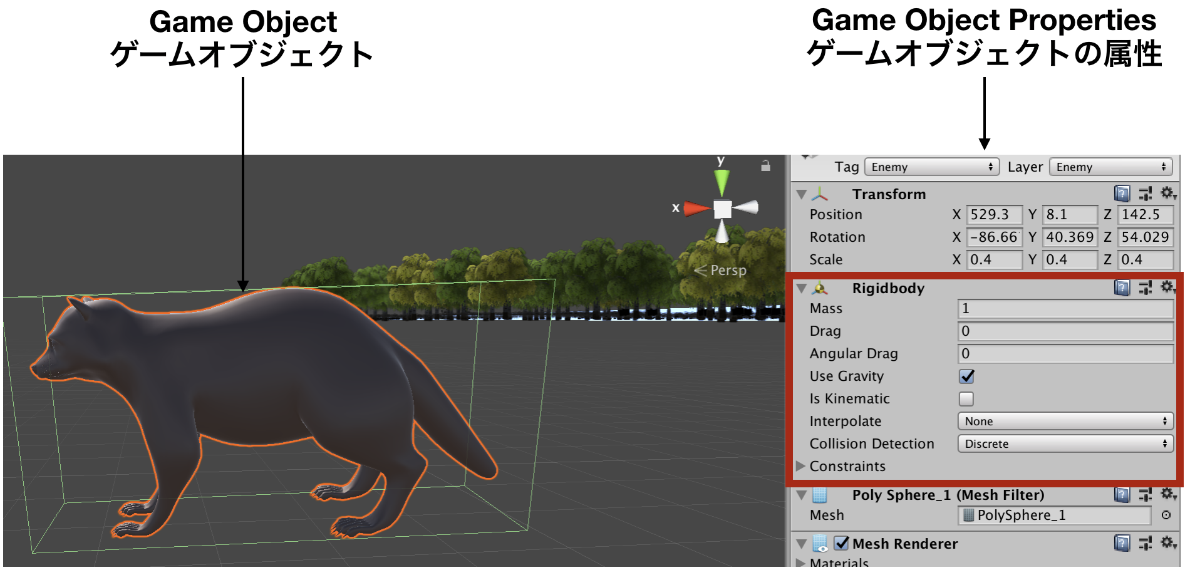The image size is (1190, 570).
Task: Collapse the Mesh Filter foldout
Action: tap(801, 495)
